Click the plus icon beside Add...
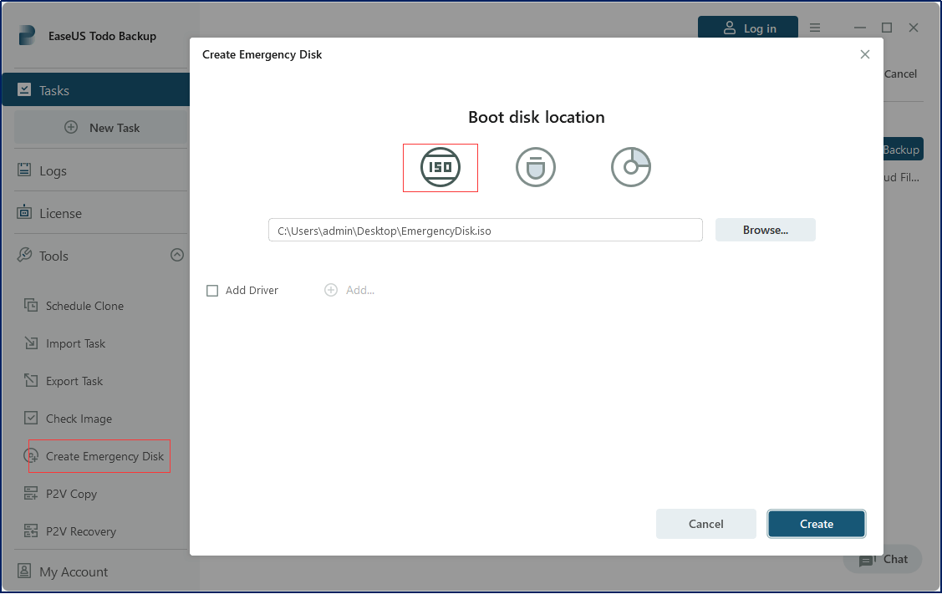The height and width of the screenshot is (594, 942). (331, 290)
